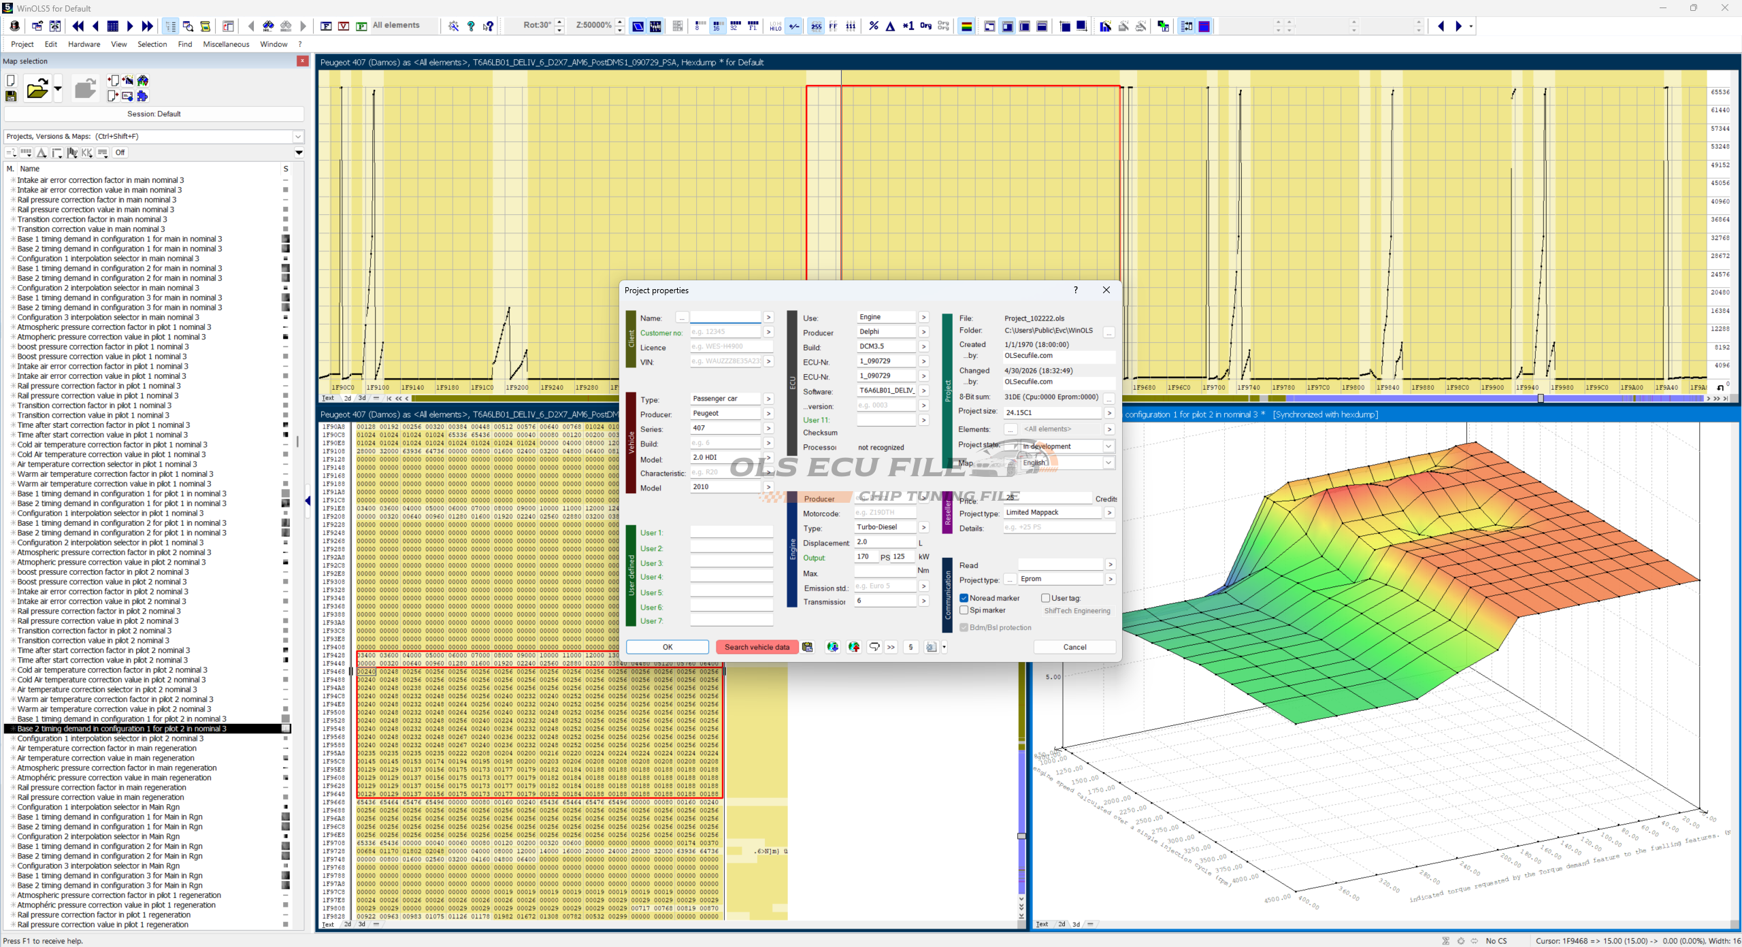Image resolution: width=1742 pixels, height=947 pixels.
Task: Click the speech bubble comment icon in dialog
Action: point(874,647)
